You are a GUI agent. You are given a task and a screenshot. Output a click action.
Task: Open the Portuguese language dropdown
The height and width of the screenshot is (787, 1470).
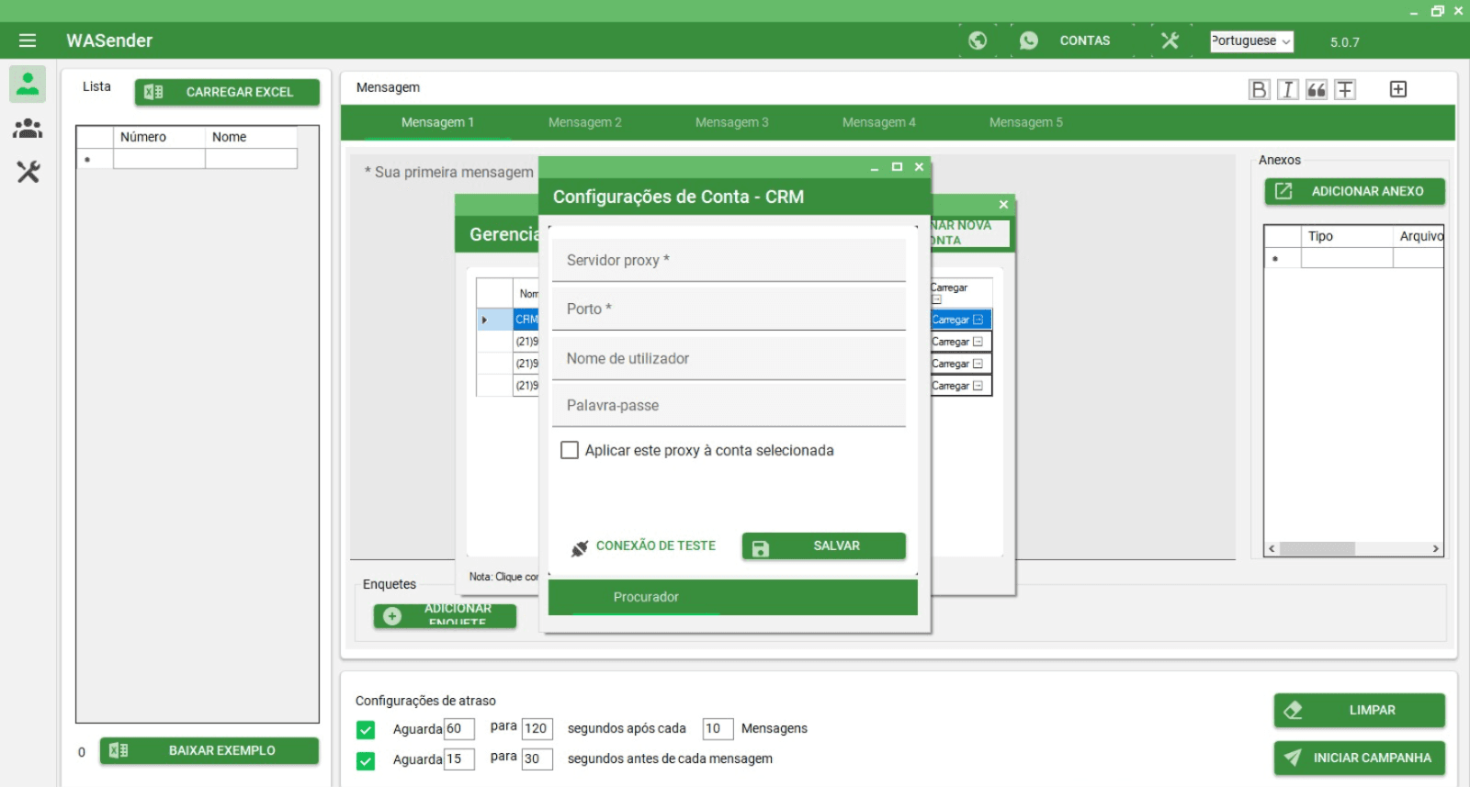(1250, 41)
